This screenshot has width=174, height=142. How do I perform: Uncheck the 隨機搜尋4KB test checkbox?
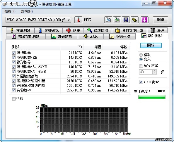pos(13,58)
